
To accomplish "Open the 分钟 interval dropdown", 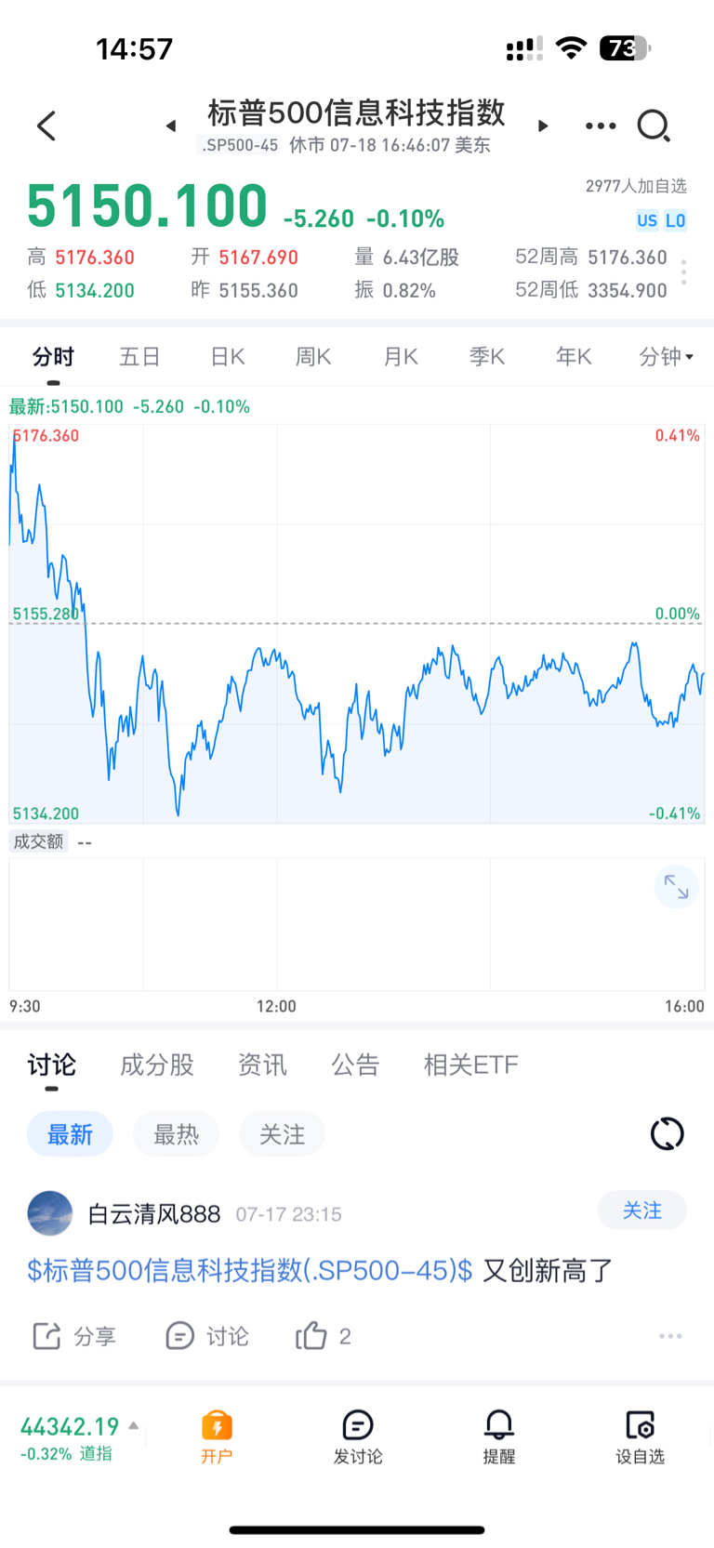I will pyautogui.click(x=667, y=356).
